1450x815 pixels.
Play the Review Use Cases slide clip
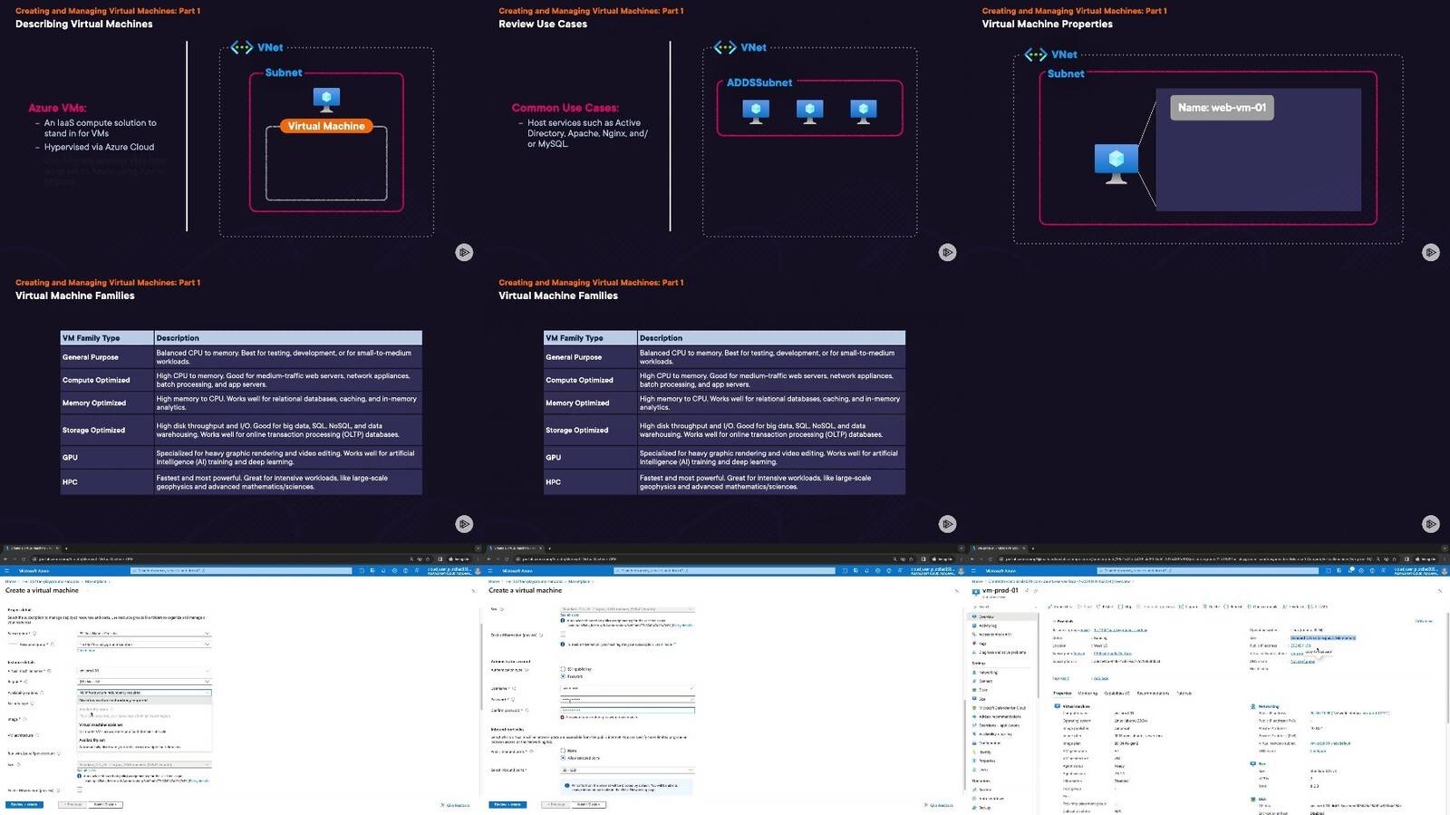[947, 252]
